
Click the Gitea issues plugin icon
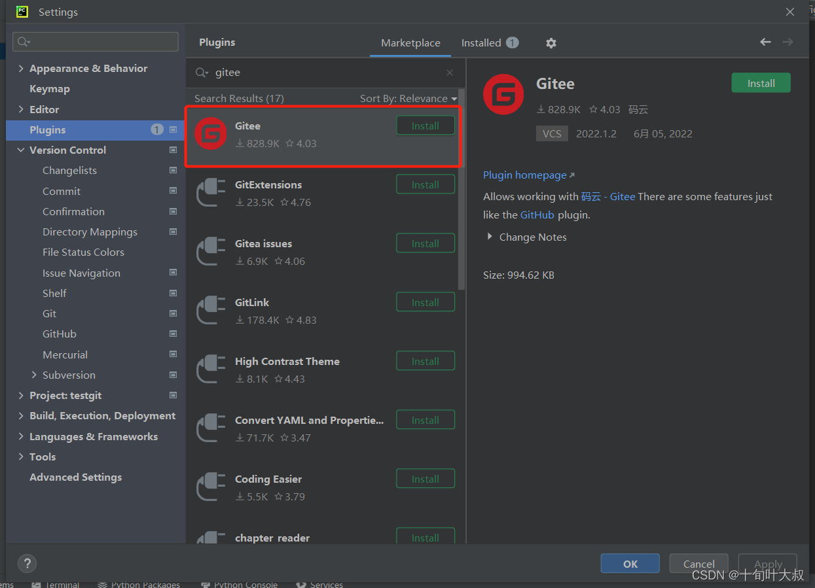click(211, 251)
